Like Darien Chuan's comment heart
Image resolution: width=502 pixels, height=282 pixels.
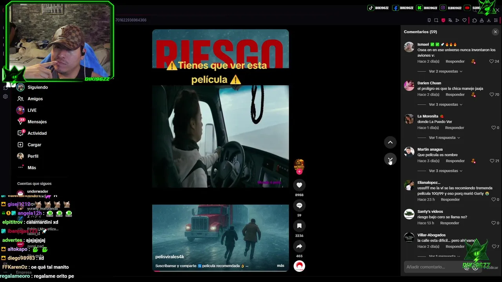coord(491,95)
